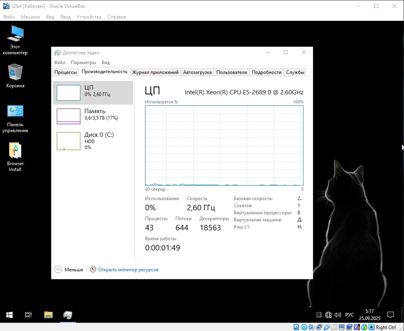Switch to the Автозагрузка tab
The height and width of the screenshot is (331, 404).
click(197, 72)
